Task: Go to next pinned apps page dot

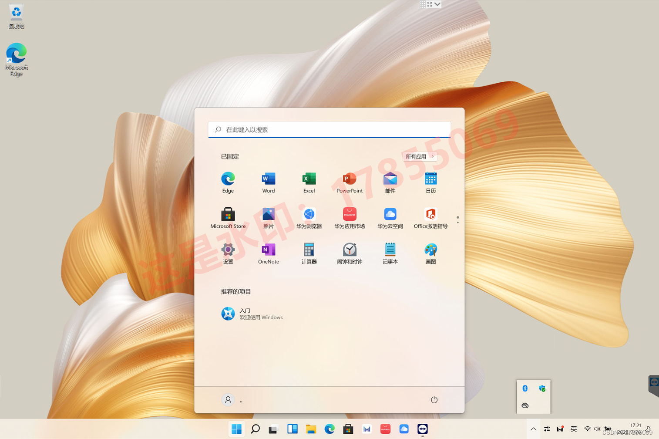Action: click(457, 222)
